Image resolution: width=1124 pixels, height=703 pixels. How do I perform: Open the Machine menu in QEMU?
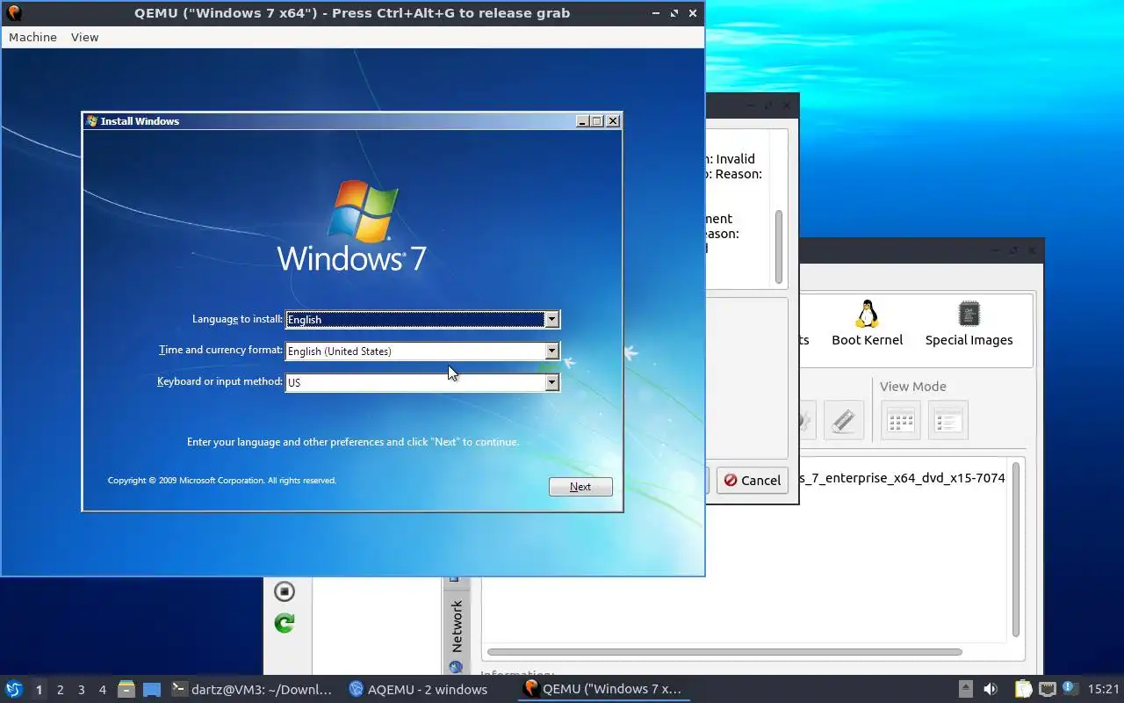[x=32, y=37]
